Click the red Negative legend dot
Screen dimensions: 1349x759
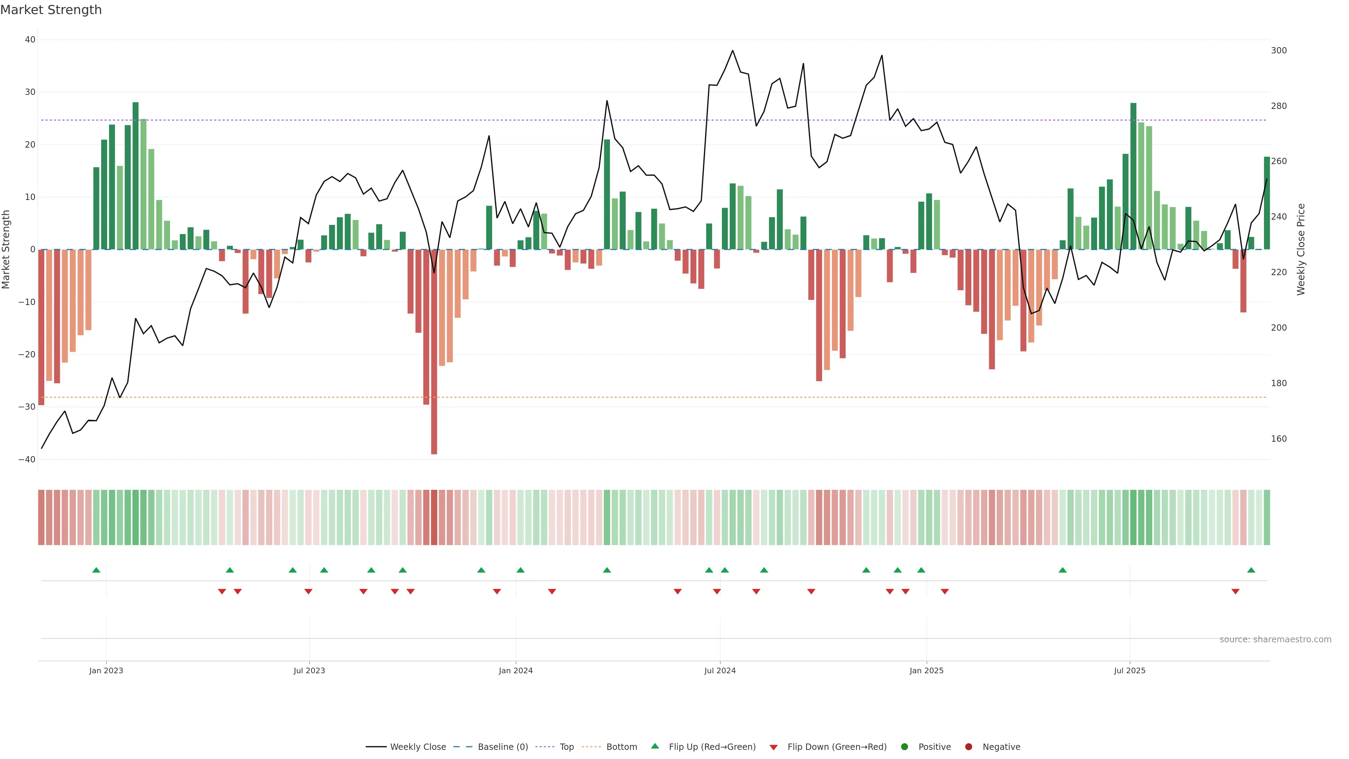[x=968, y=747]
